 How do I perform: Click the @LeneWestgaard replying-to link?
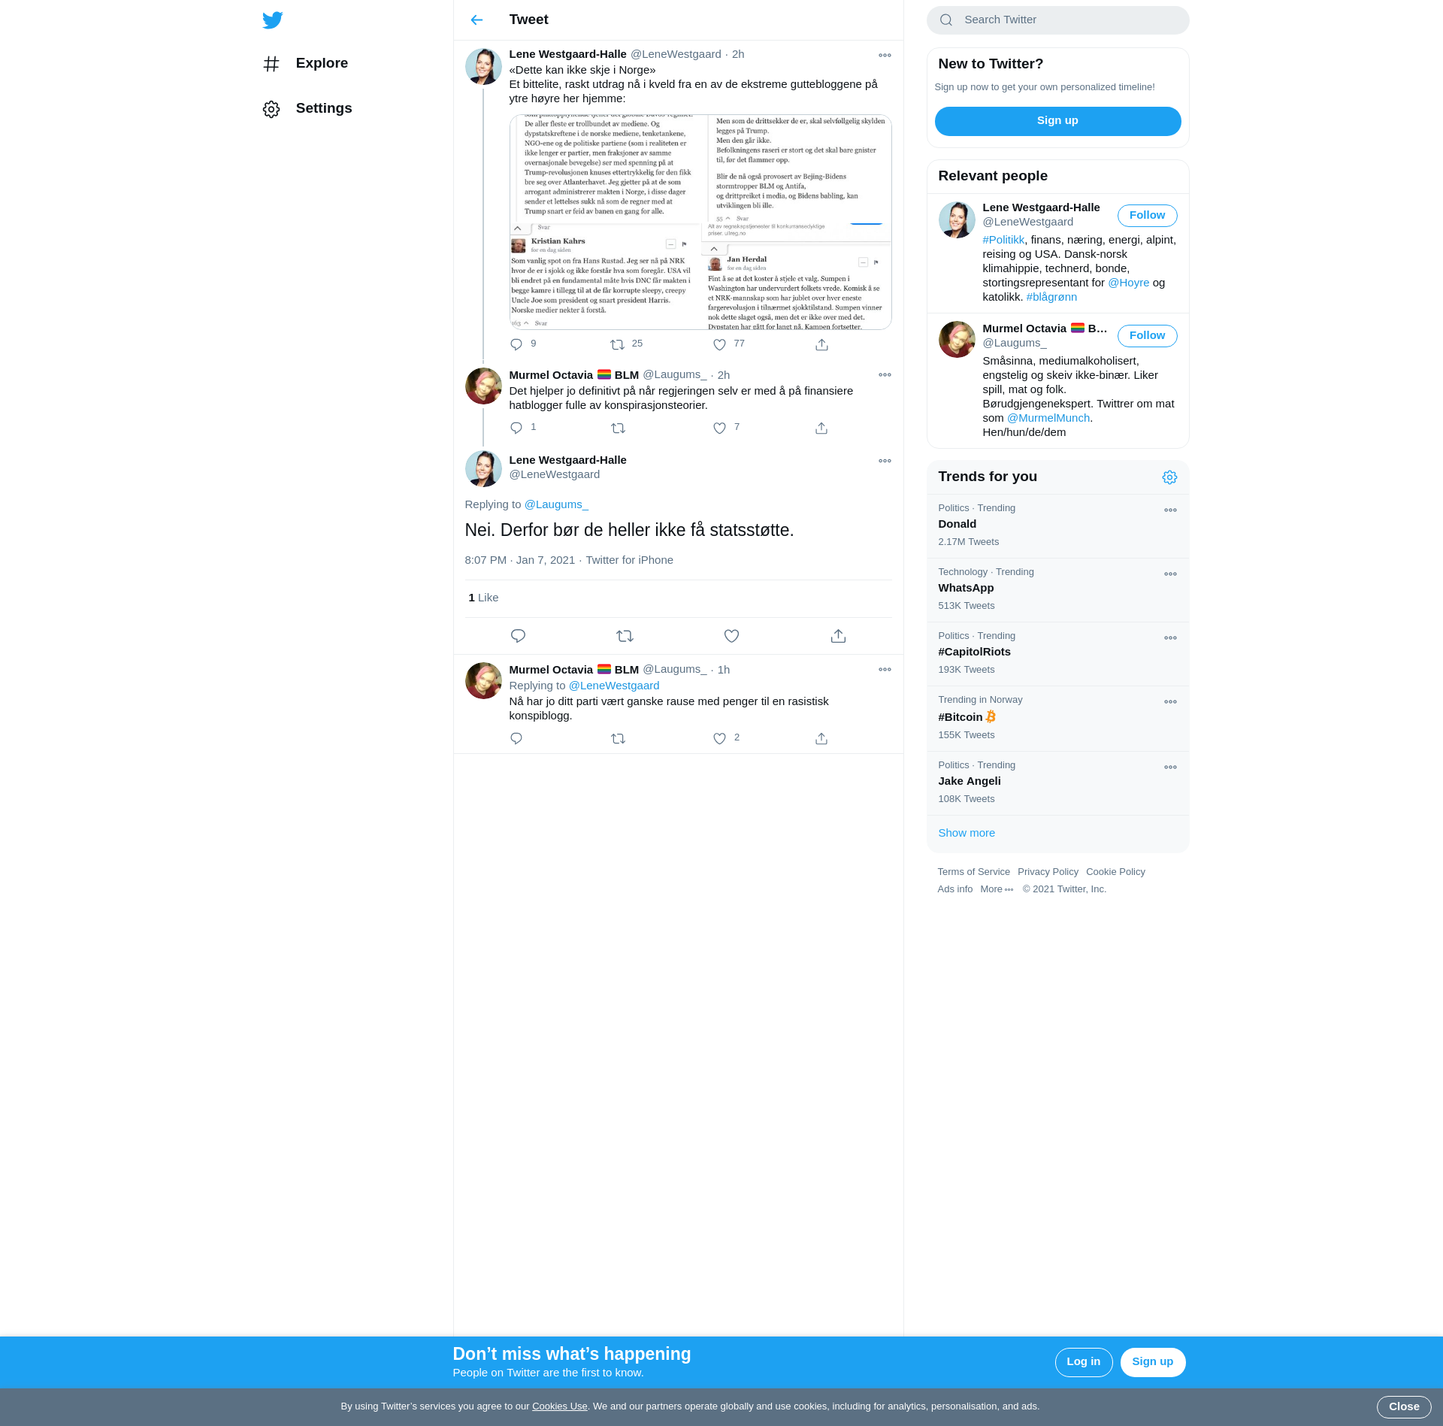click(614, 686)
